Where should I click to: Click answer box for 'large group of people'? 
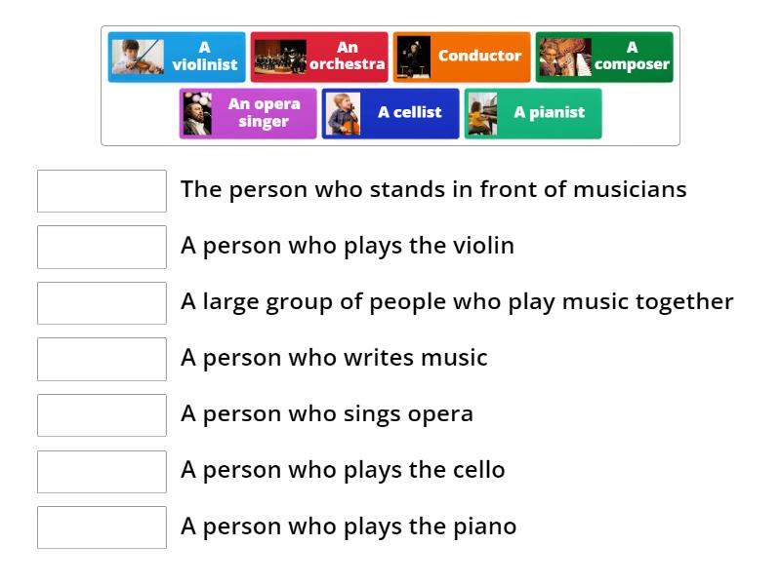coord(102,302)
